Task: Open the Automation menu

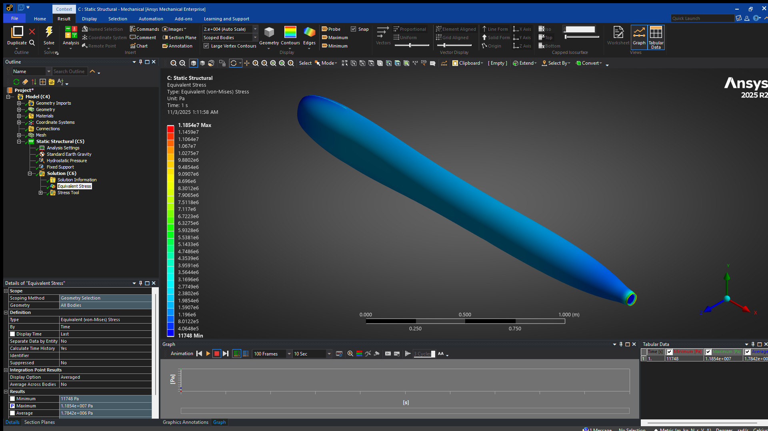Action: [151, 18]
